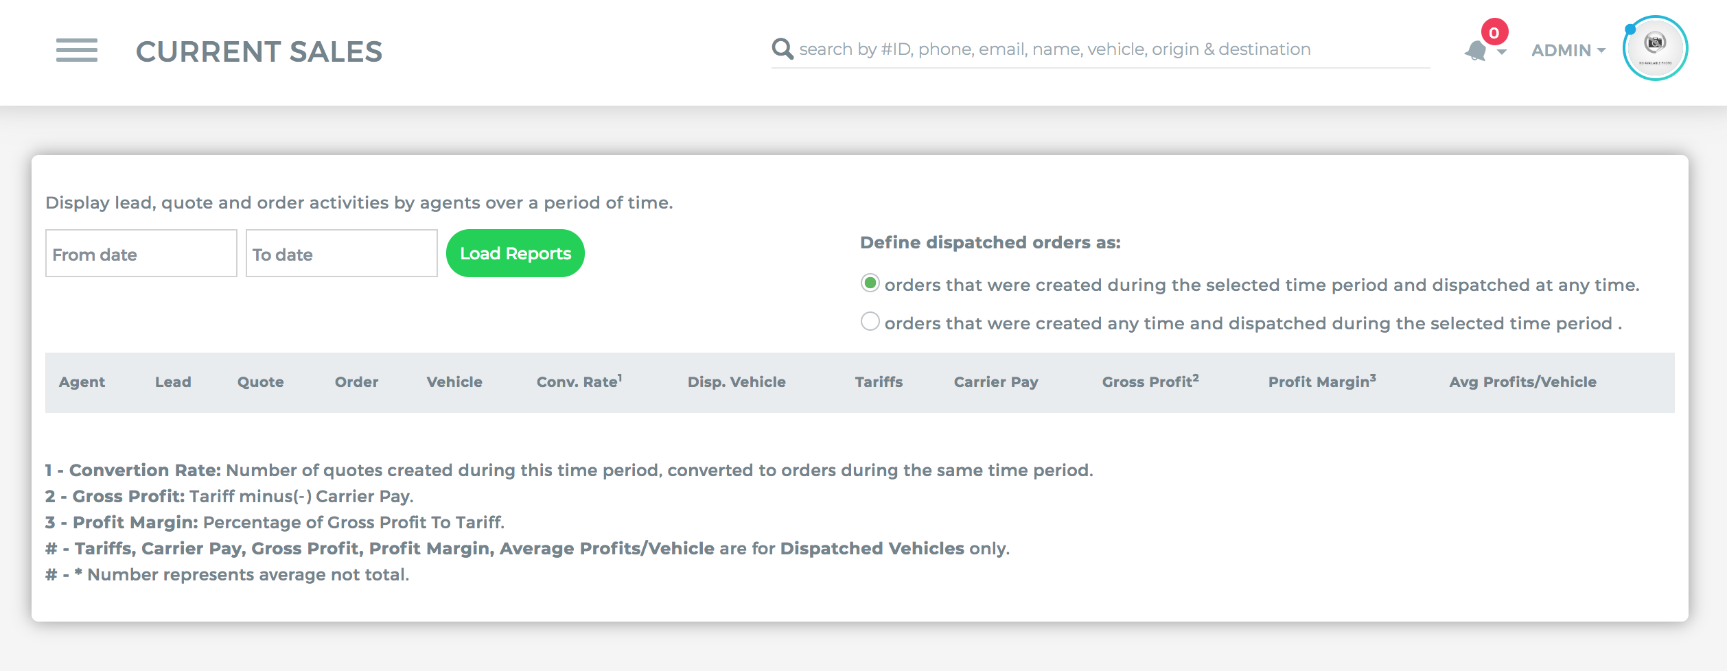The height and width of the screenshot is (671, 1727).
Task: Click the Gross Profit column header
Action: [x=1150, y=381]
